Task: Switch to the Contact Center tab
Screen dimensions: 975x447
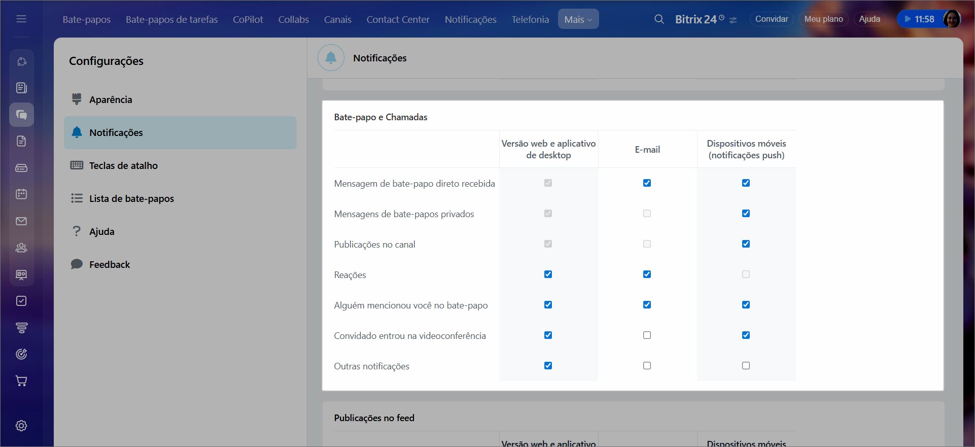Action: point(398,19)
